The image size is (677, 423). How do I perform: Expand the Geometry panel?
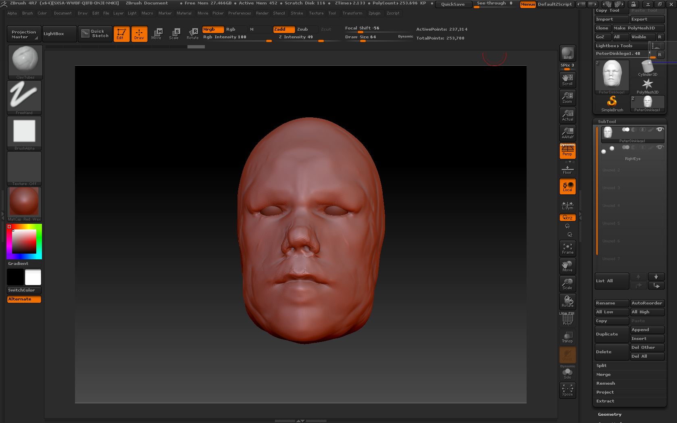(x=610, y=415)
